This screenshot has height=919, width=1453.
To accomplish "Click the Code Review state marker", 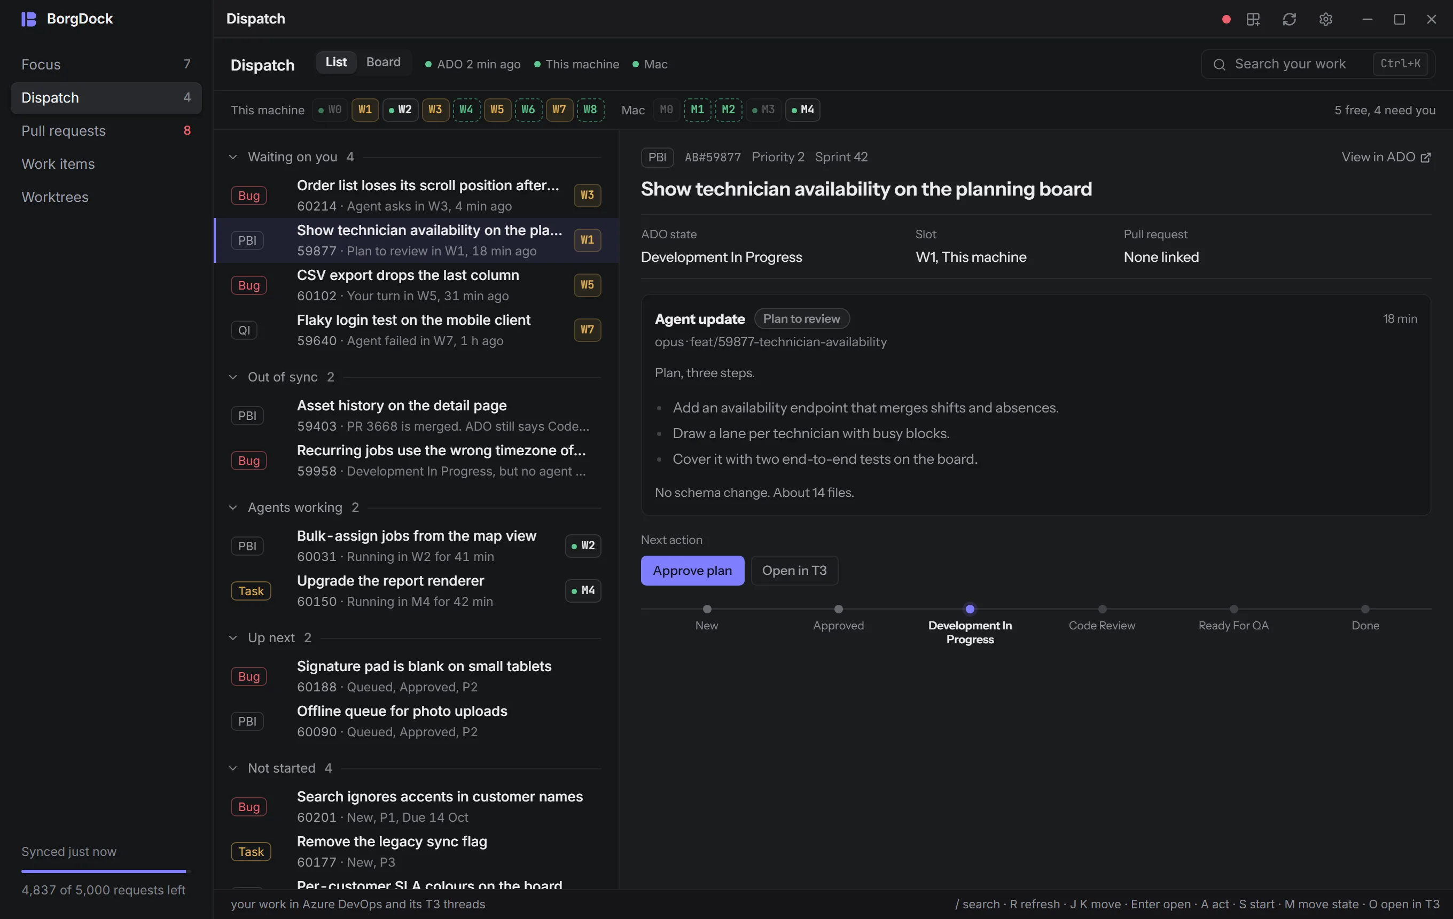I will pyautogui.click(x=1102, y=610).
